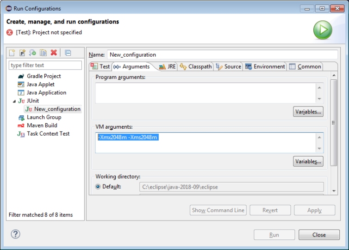Open the Environment tab
This screenshot has height=250, width=349.
pos(265,66)
